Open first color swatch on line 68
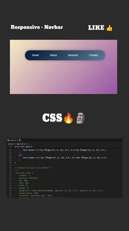129x231 pixels. 47,158
